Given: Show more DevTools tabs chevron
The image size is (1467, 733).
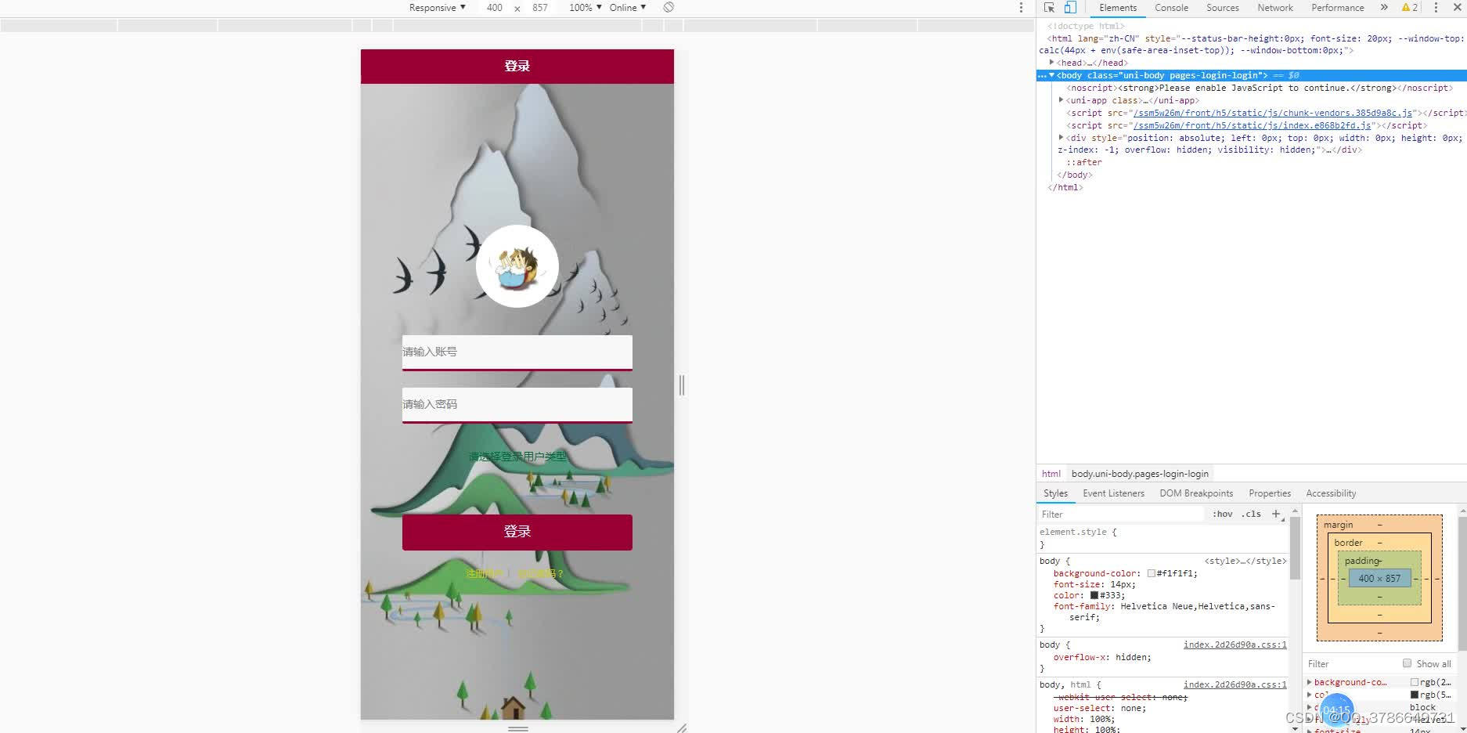Looking at the screenshot, I should click(1384, 7).
